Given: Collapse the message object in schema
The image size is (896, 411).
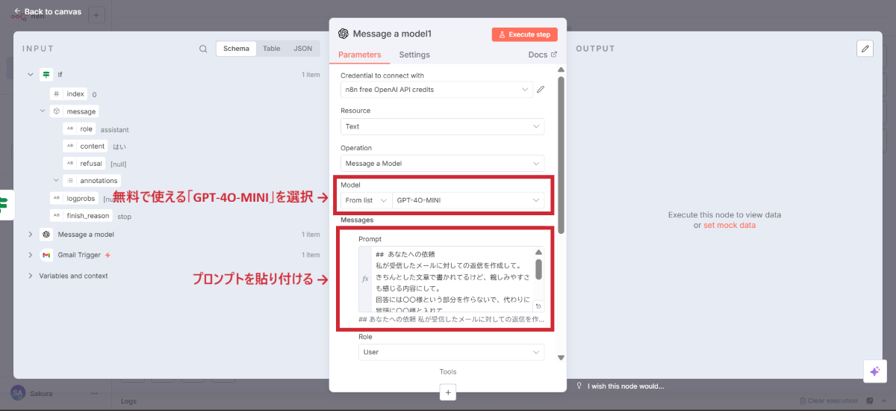Looking at the screenshot, I should pyautogui.click(x=43, y=111).
